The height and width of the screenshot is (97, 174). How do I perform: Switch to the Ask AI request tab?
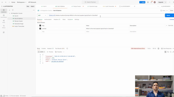(x=44, y=6)
